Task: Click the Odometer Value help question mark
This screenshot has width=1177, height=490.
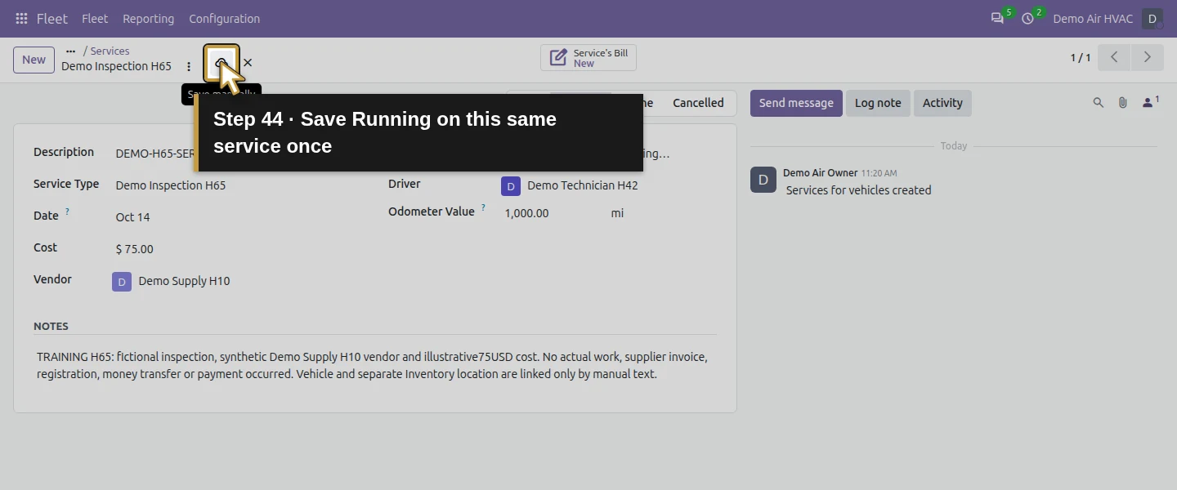Action: pos(483,207)
